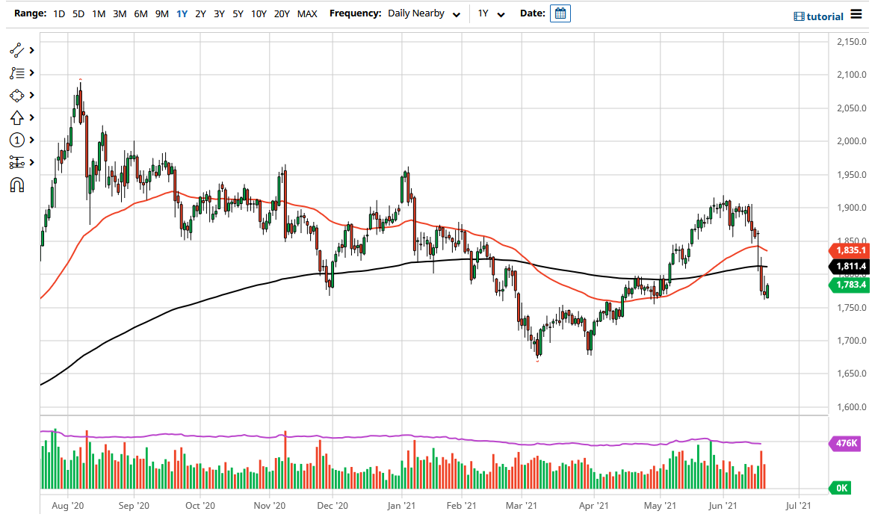The height and width of the screenshot is (517, 872).
Task: Expand the text annotation tool options
Action: [x=31, y=72]
